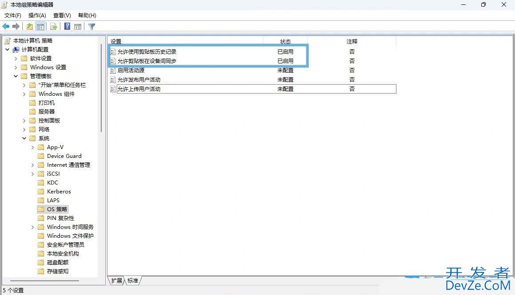Click the folder icon beside OS 策略
The width and height of the screenshot is (515, 295).
pos(41,209)
